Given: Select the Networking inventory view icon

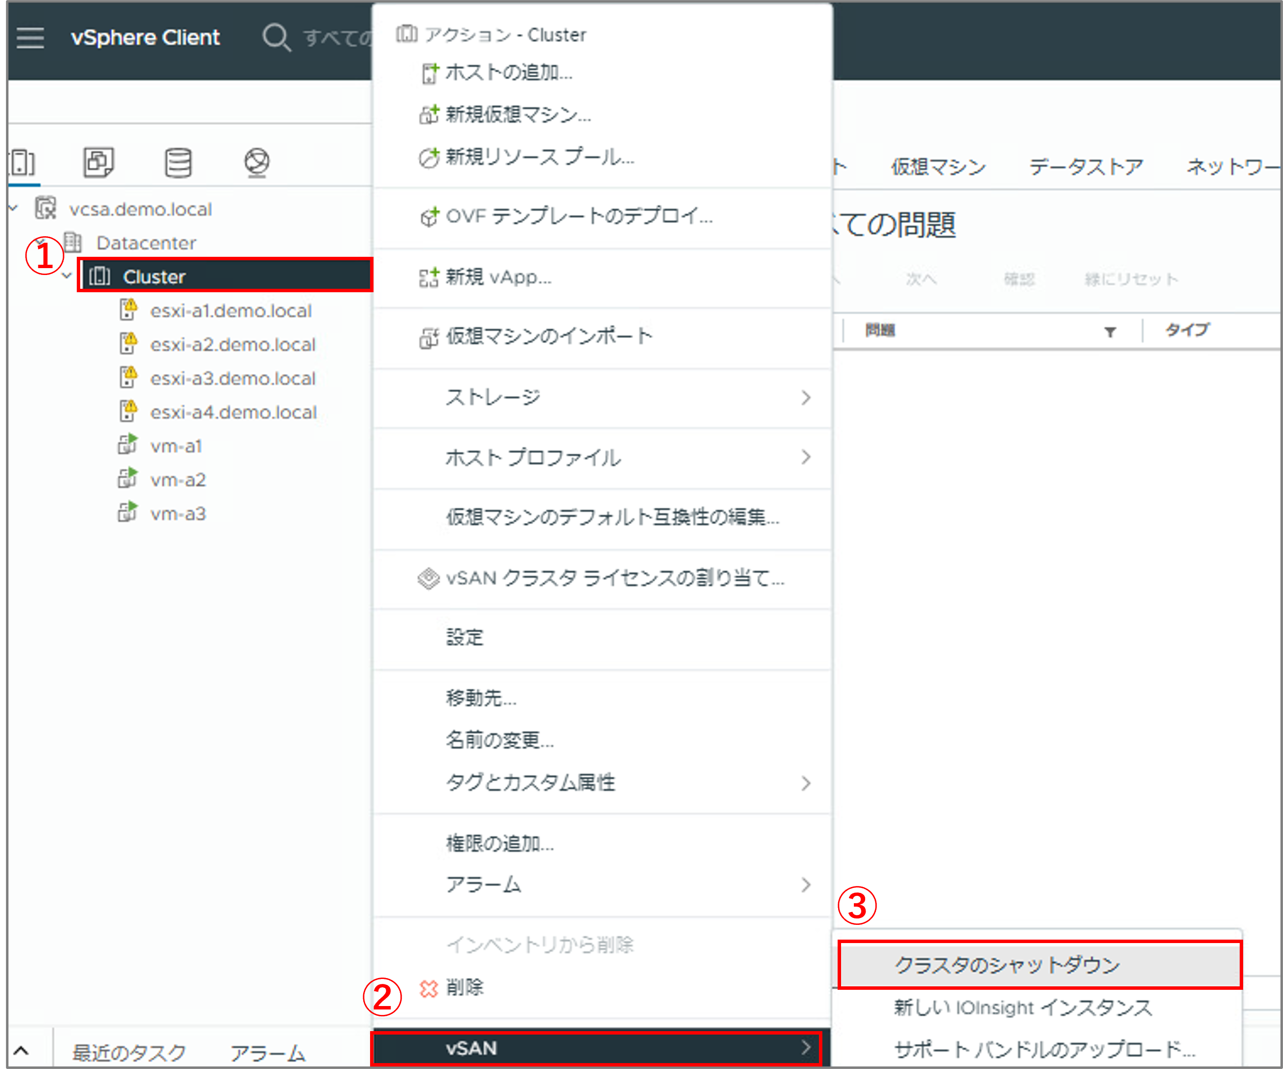Looking at the screenshot, I should coord(256,162).
